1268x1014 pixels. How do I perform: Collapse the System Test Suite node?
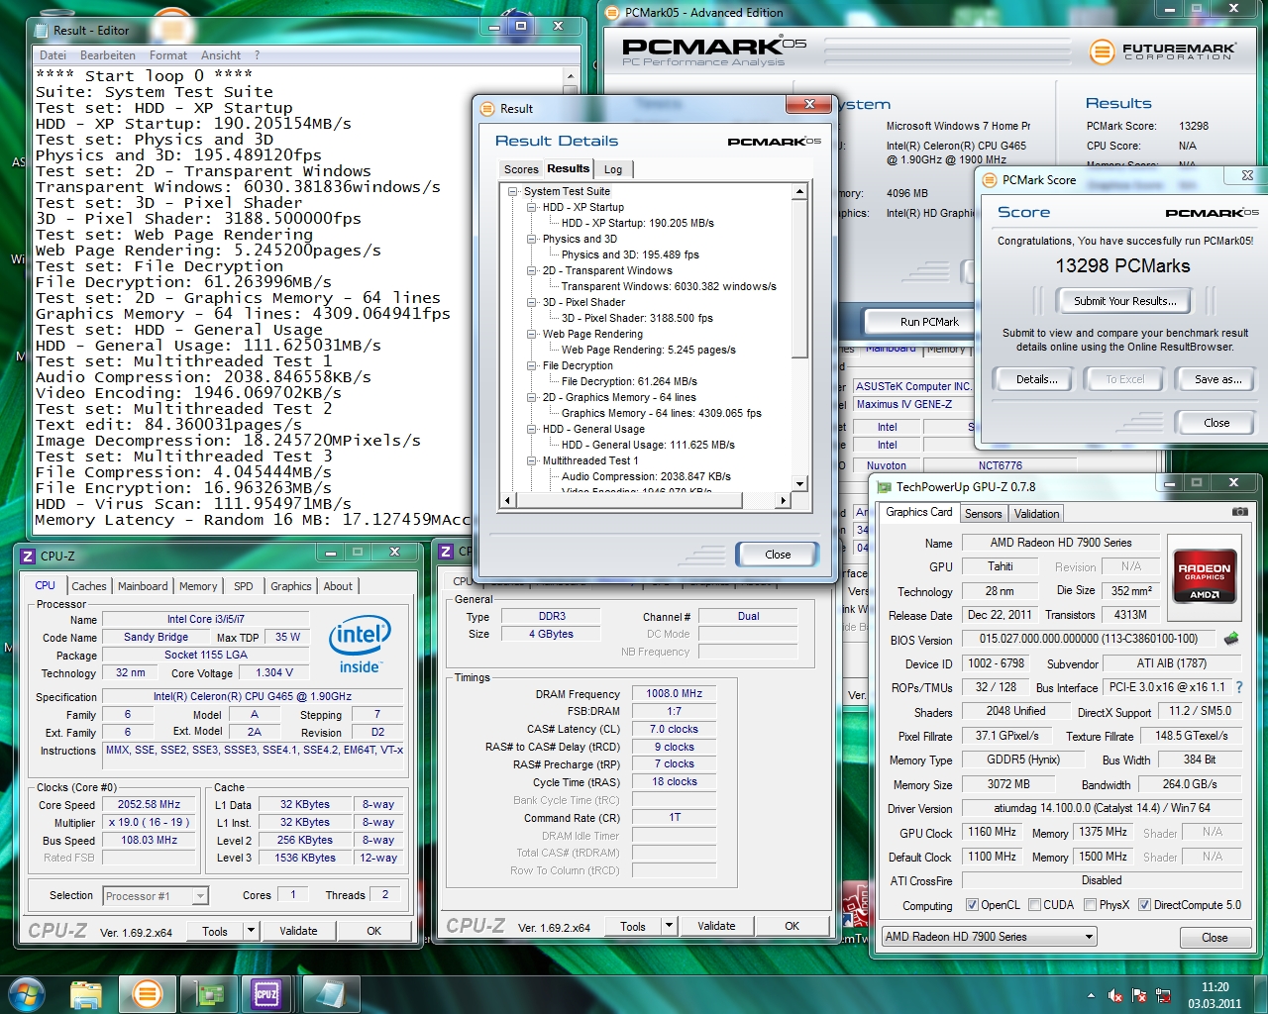pyautogui.click(x=513, y=191)
